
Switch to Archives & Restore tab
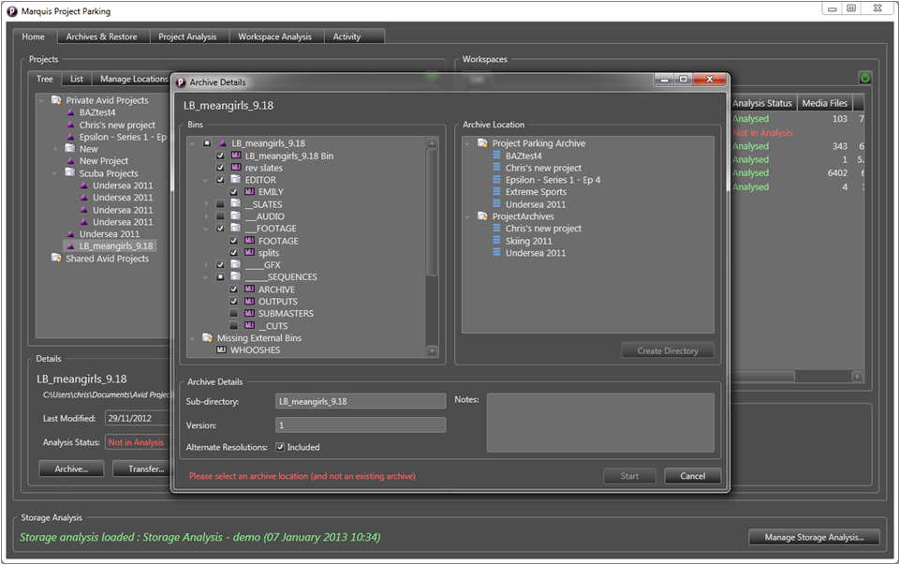101,37
